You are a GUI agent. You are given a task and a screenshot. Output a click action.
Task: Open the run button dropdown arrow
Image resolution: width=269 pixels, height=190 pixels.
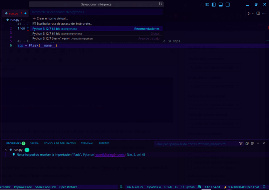click(253, 13)
